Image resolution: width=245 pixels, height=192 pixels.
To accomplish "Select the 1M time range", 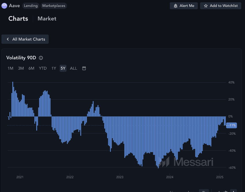I will coord(10,68).
